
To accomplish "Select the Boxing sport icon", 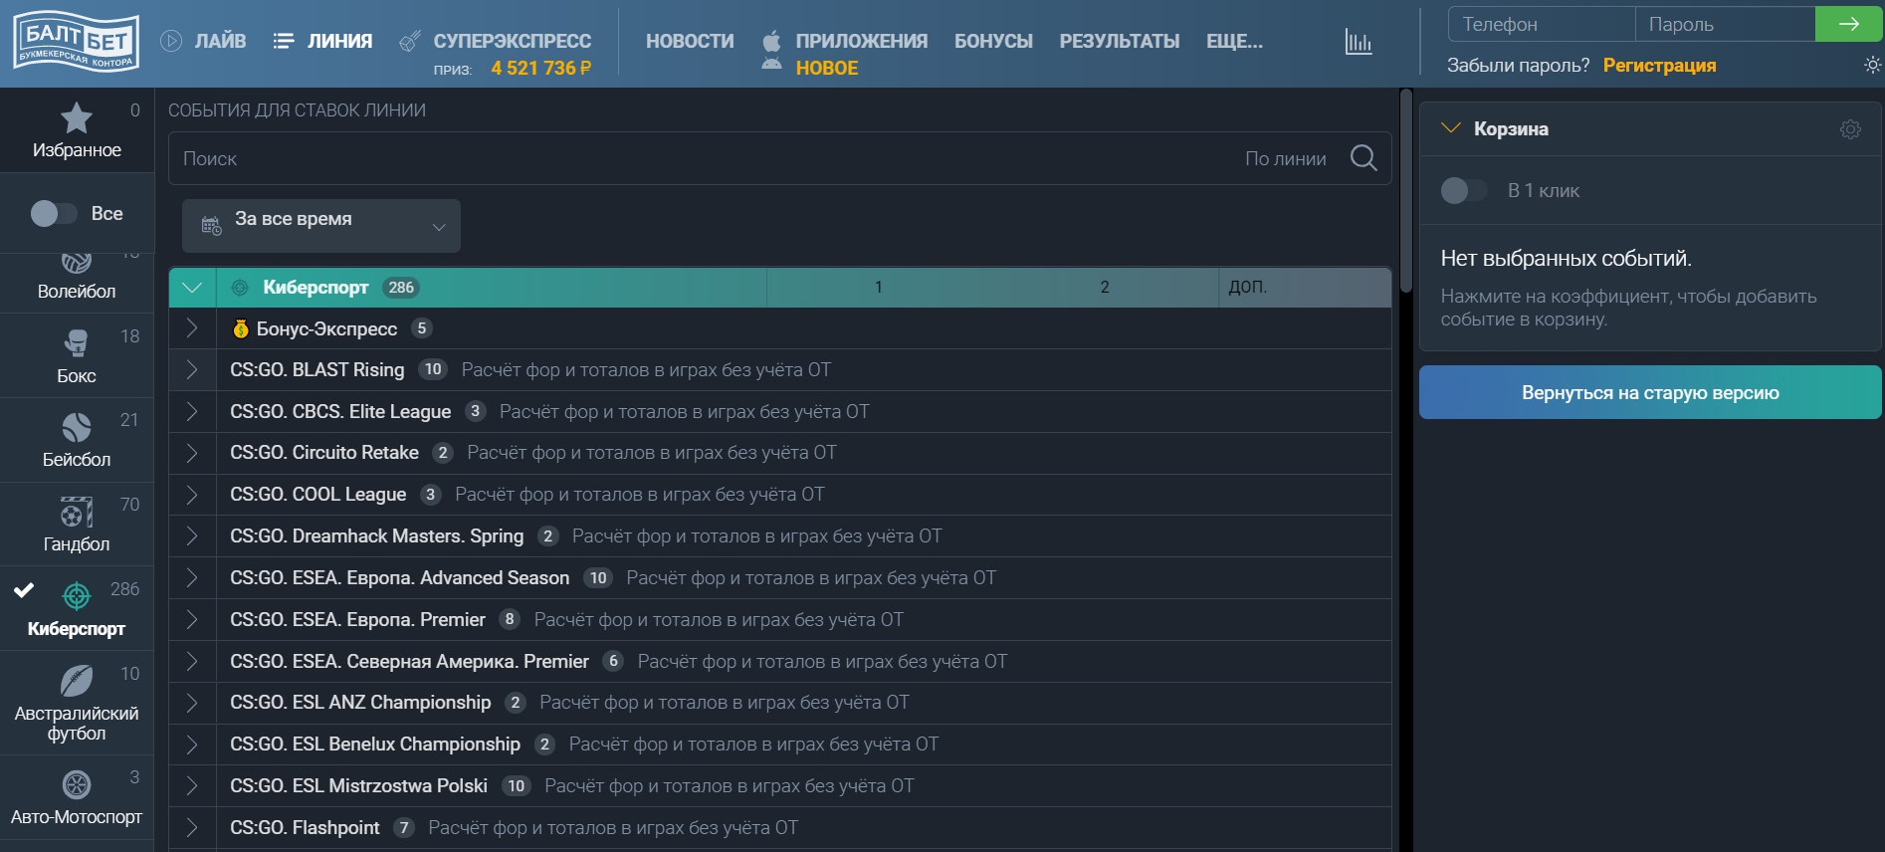I will pyautogui.click(x=77, y=343).
